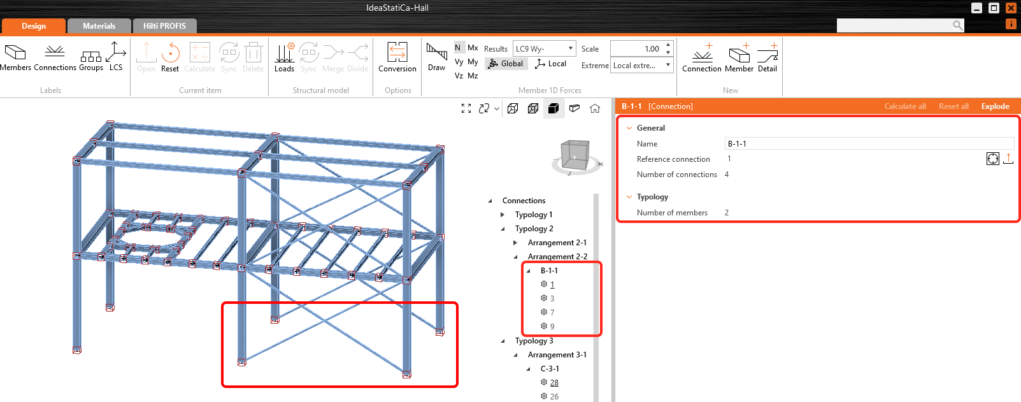1021x402 pixels.
Task: Switch to the Hilti PROFIS tab
Action: (x=164, y=26)
